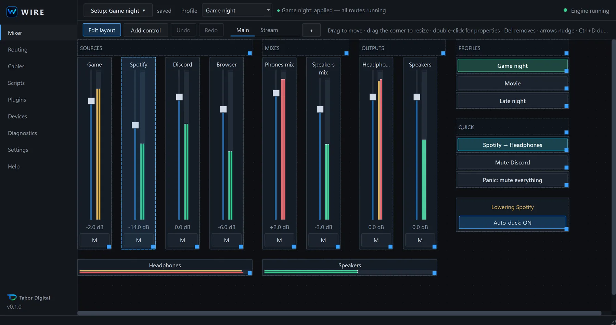
Task: Click the horizontal scrollbar at the bottom
Action: 339,313
